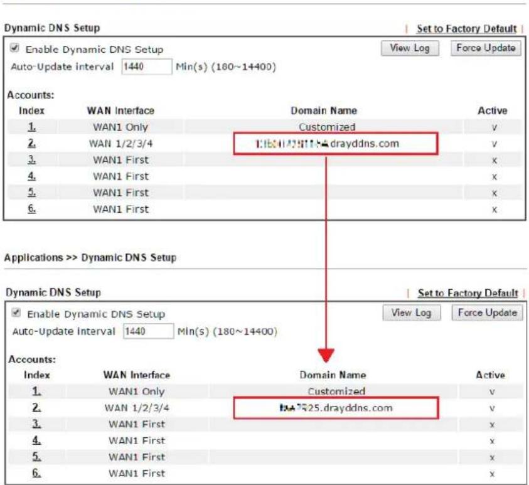Viewport: 529px width, 485px height.
Task: Focus Auto-Update interval field in upper panel
Action: (x=147, y=67)
